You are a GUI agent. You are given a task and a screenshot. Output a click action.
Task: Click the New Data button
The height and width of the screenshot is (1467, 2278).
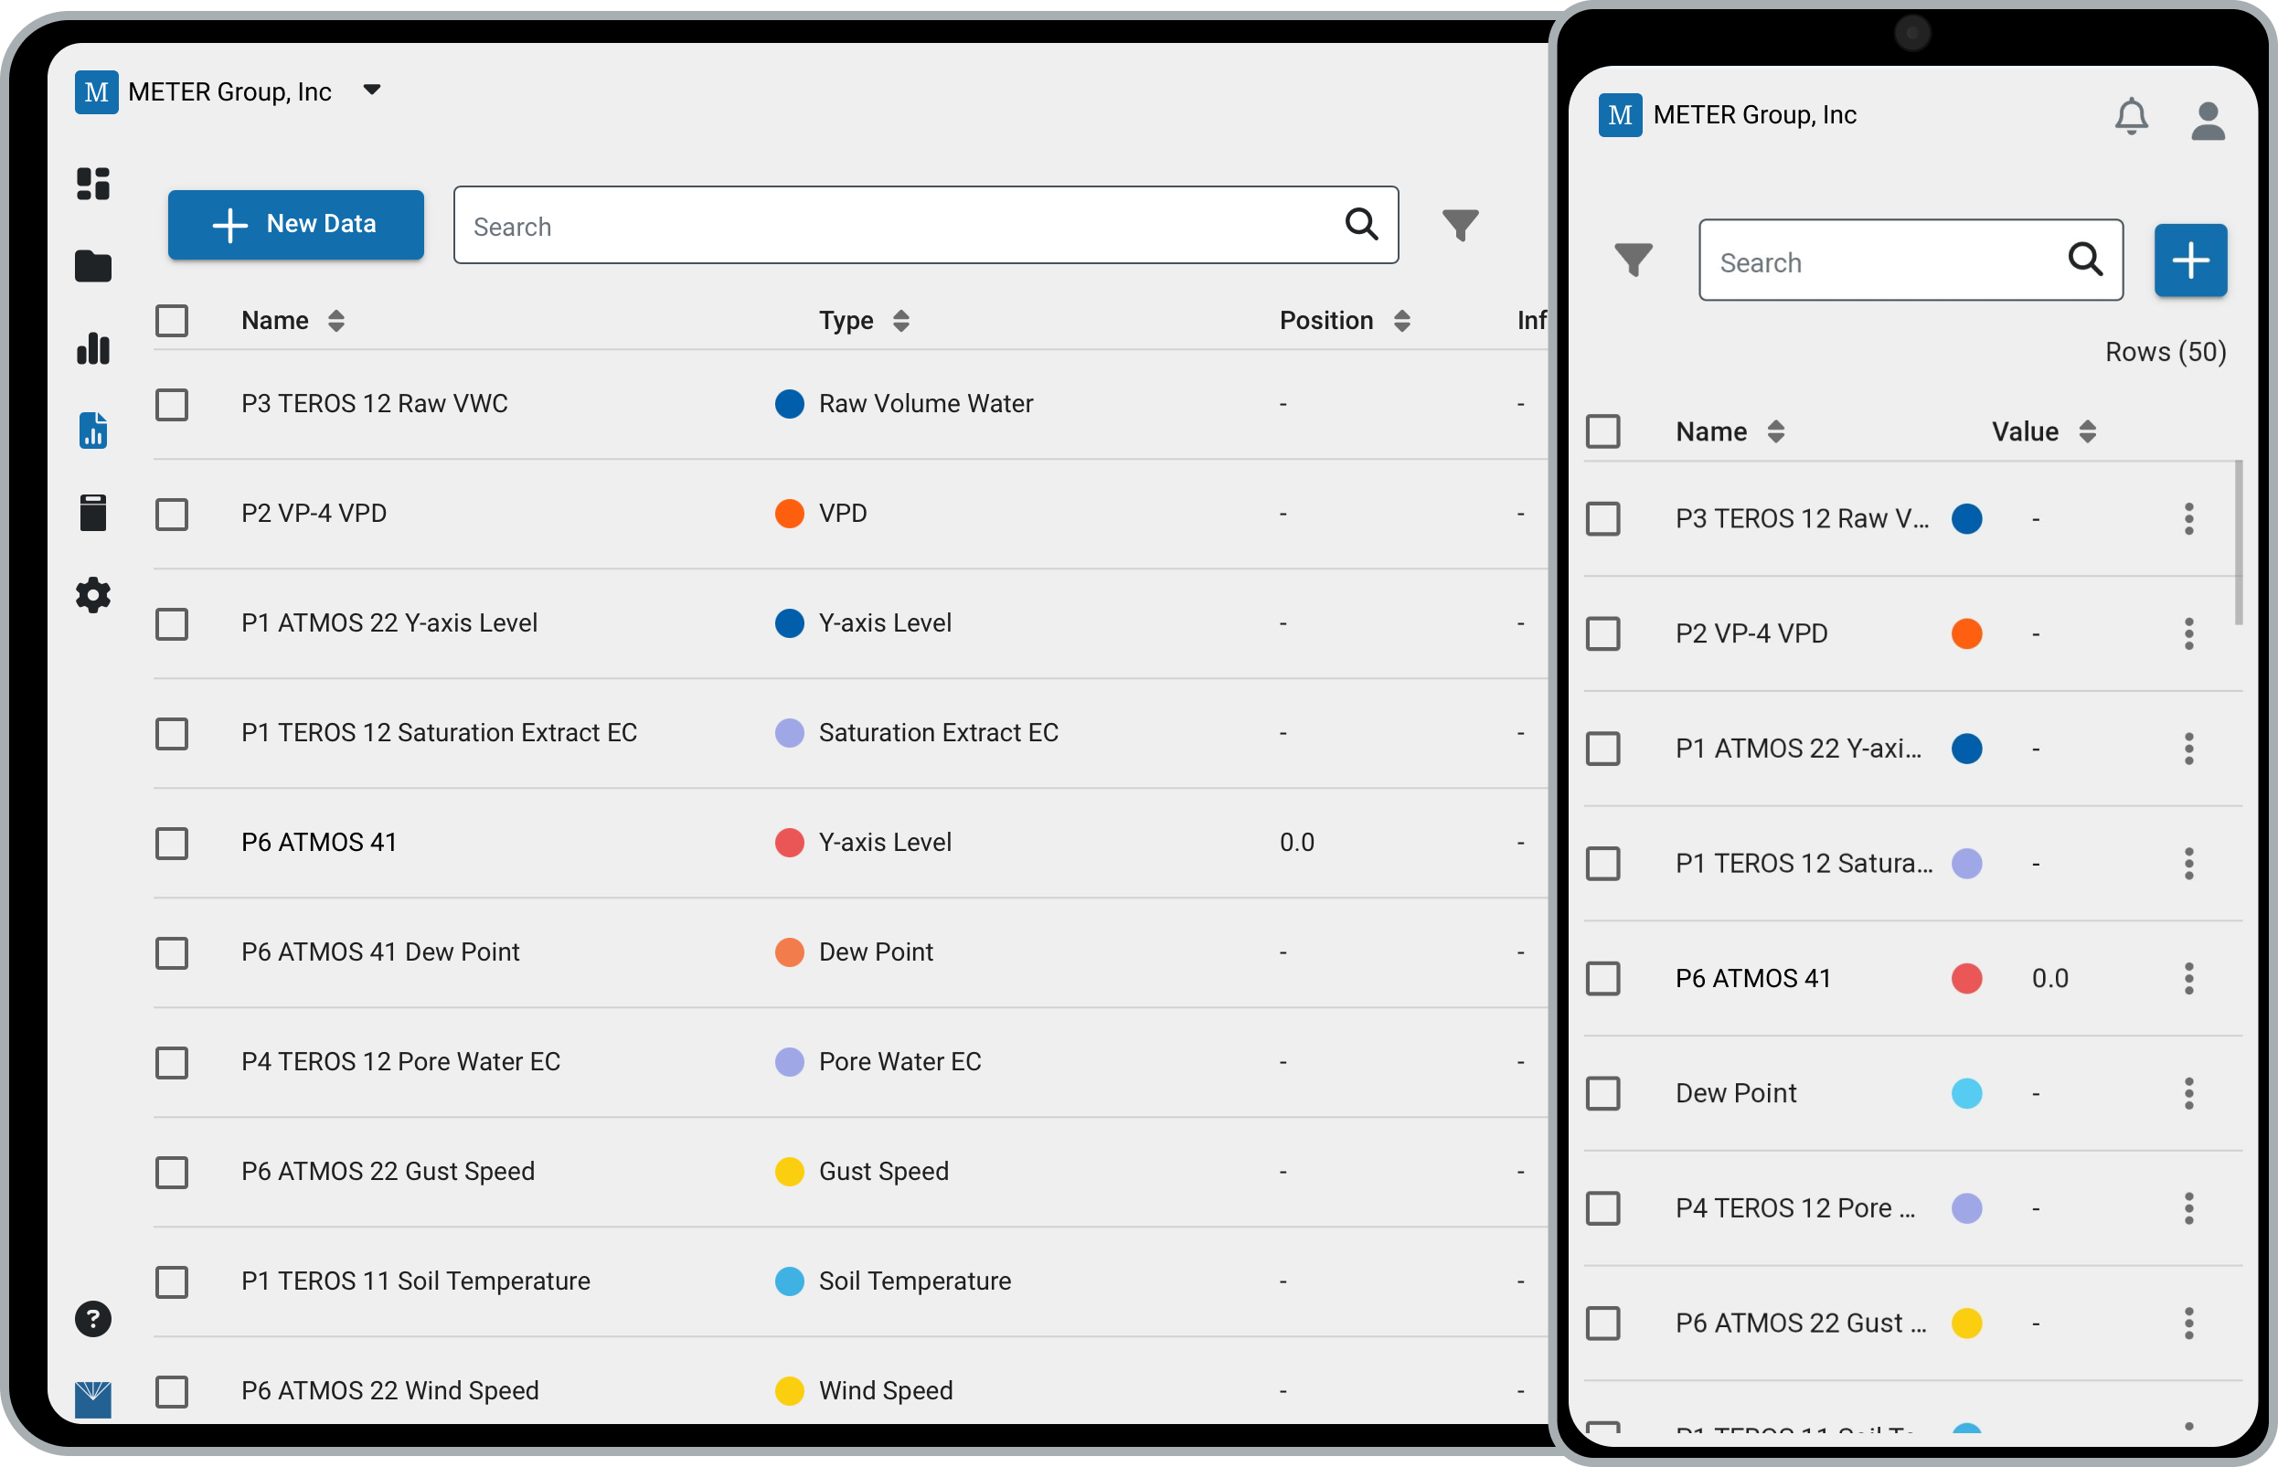pyautogui.click(x=295, y=225)
